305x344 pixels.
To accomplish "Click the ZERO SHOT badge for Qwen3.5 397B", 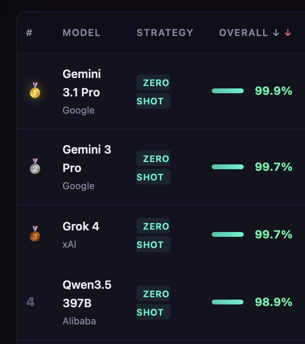I will pos(153,303).
